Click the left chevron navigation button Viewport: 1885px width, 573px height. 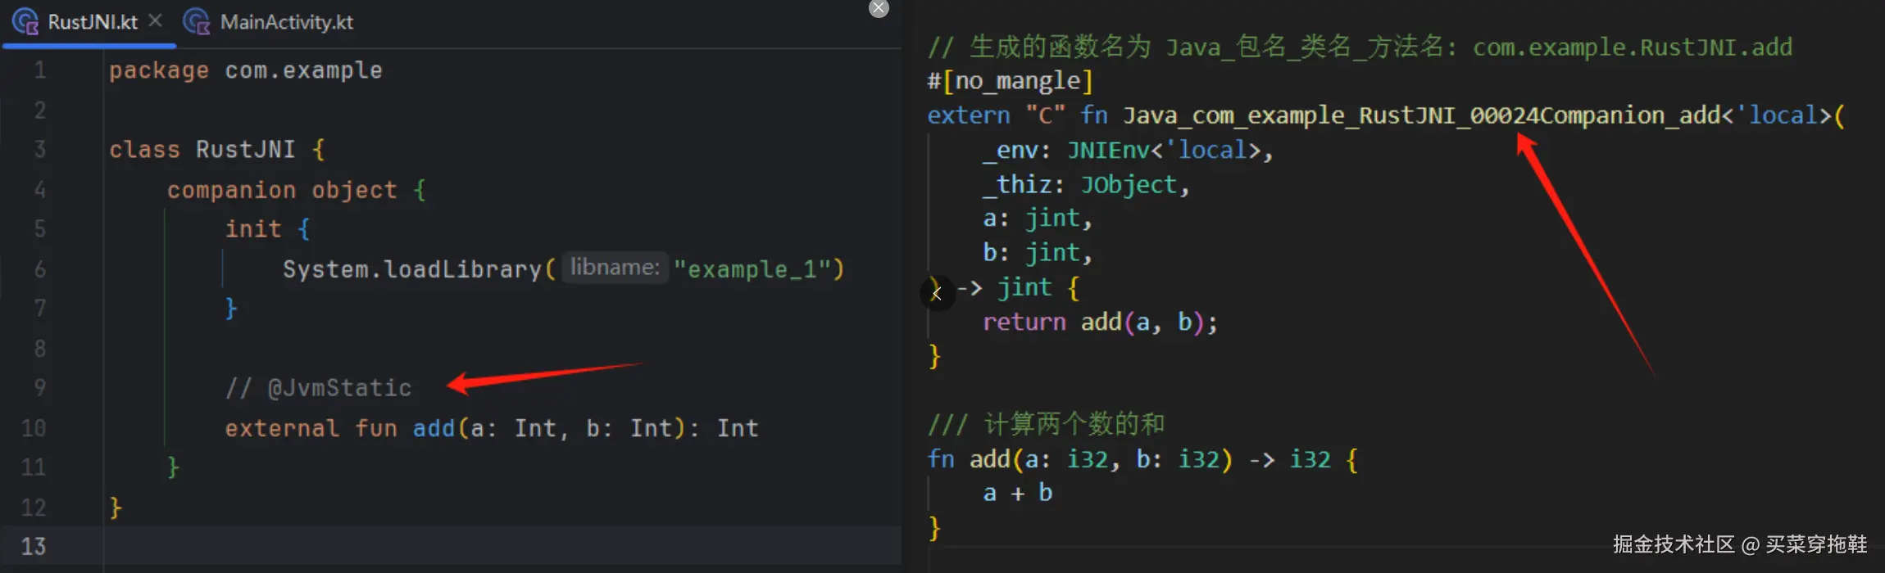[x=937, y=292]
